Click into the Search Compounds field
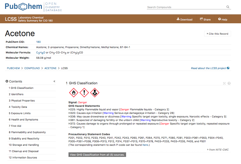The height and width of the screenshot is (164, 241). tap(186, 7)
